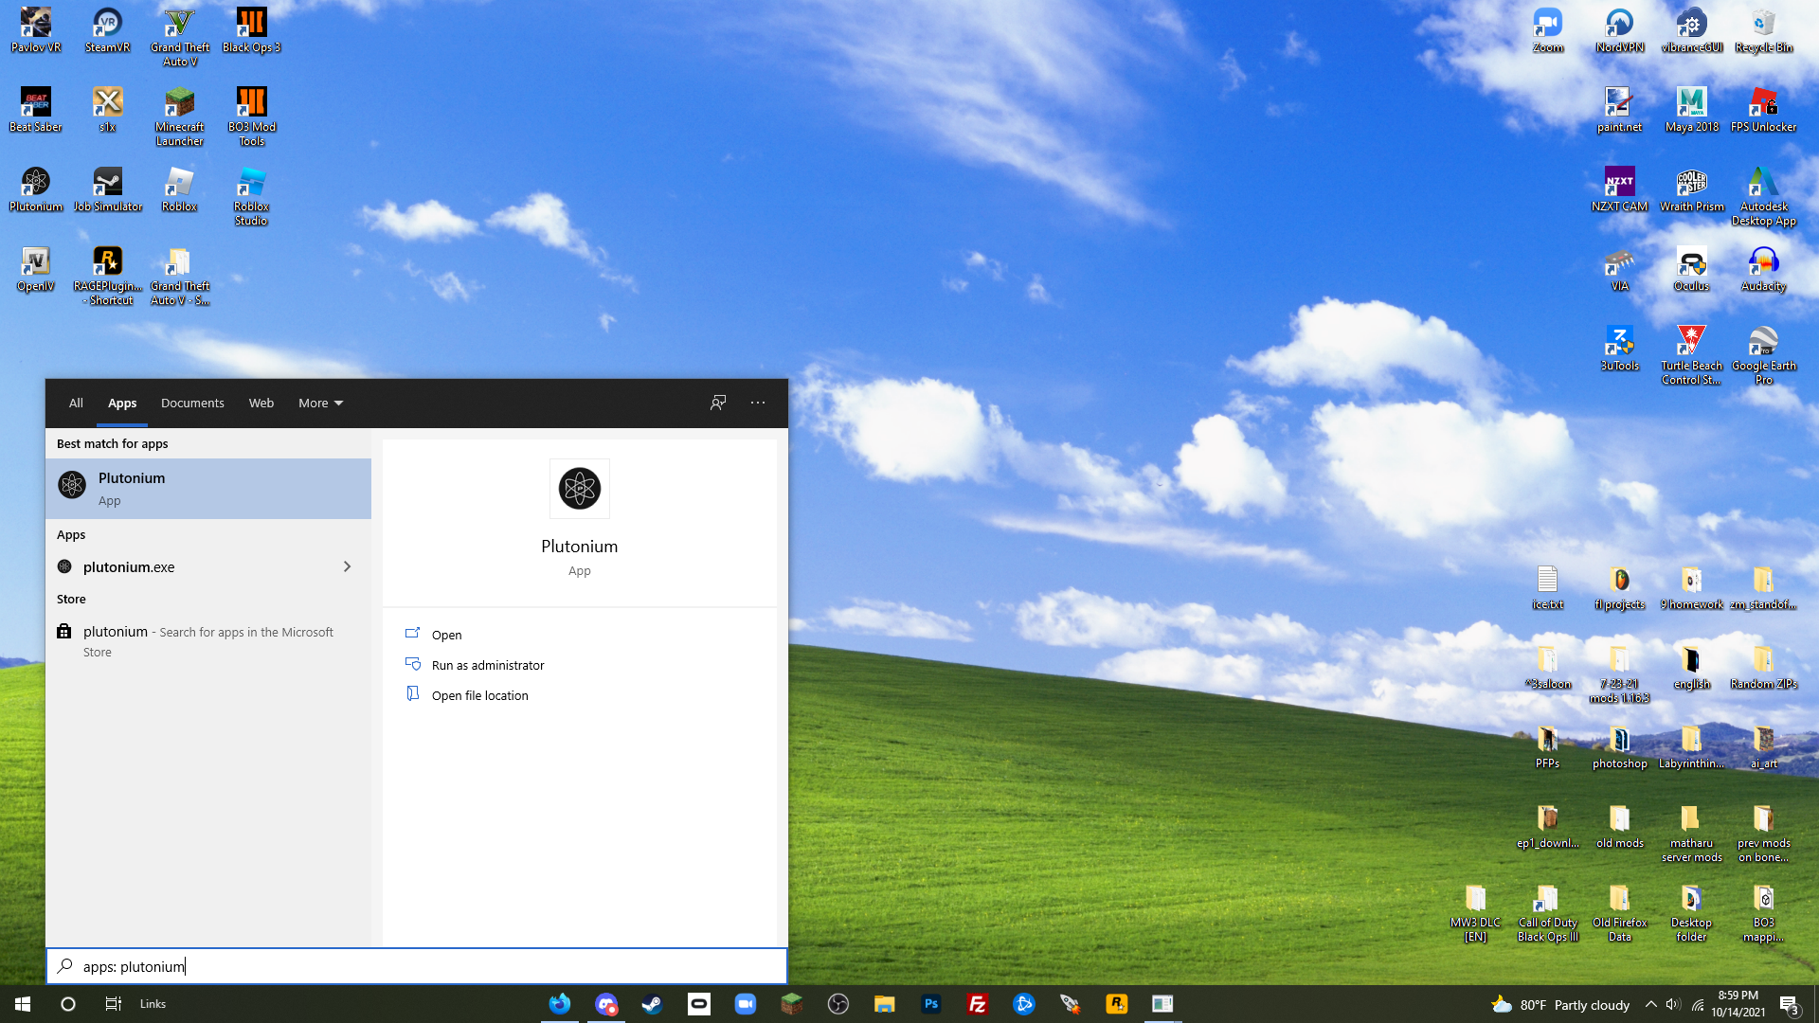Open FileZilla from the taskbar
The width and height of the screenshot is (1819, 1023).
[978, 1004]
